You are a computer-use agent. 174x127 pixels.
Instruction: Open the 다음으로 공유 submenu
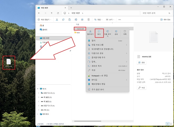click(108, 53)
